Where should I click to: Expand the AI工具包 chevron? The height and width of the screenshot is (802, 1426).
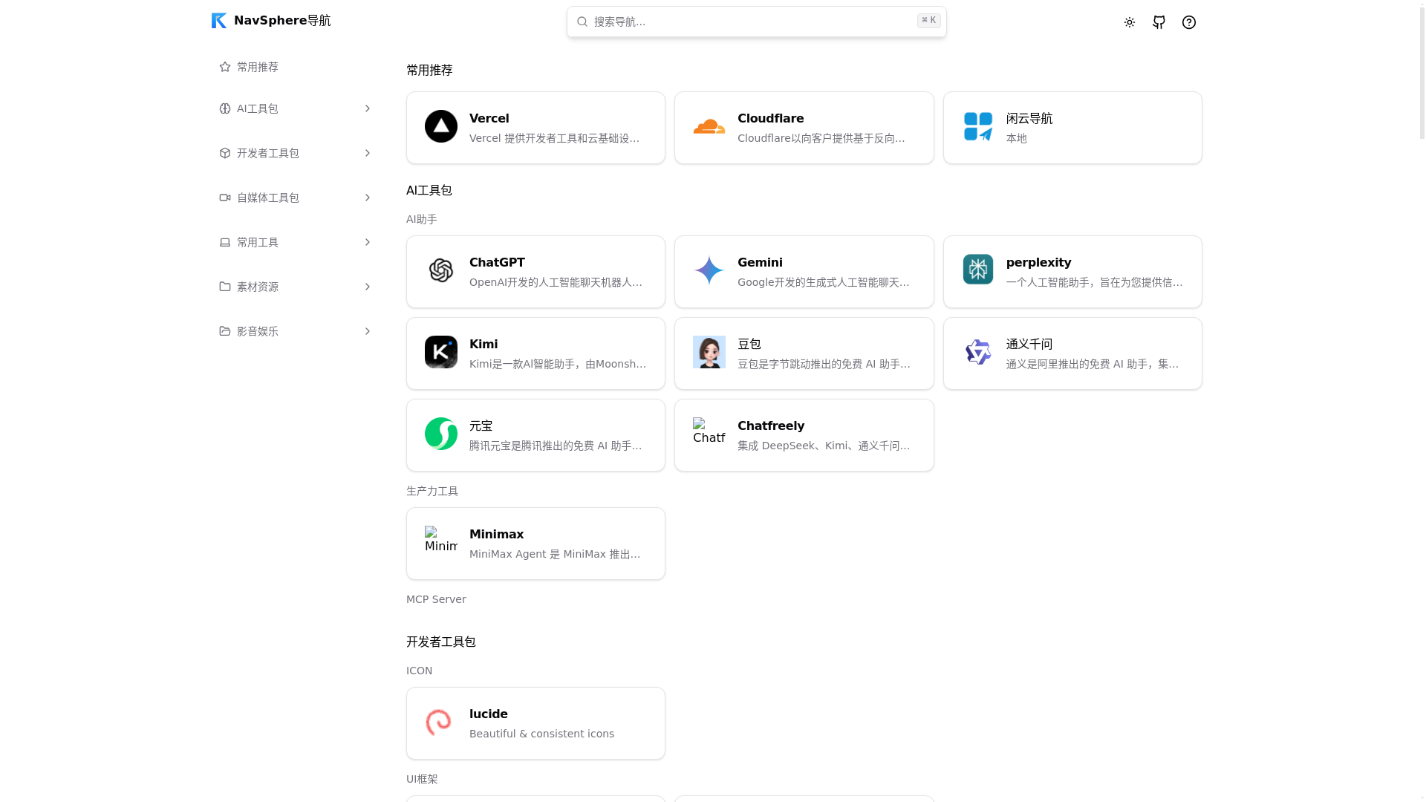tap(367, 108)
